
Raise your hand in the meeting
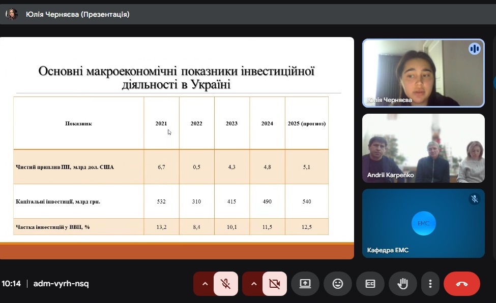(403, 284)
